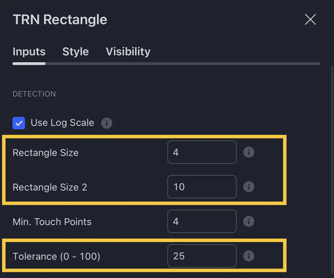View info about Use Log Scale
Screen dimensions: 334x278
[x=107, y=123]
